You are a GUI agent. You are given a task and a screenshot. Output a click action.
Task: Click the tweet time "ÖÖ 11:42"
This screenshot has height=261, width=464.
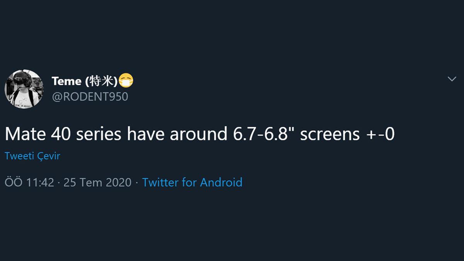(29, 183)
